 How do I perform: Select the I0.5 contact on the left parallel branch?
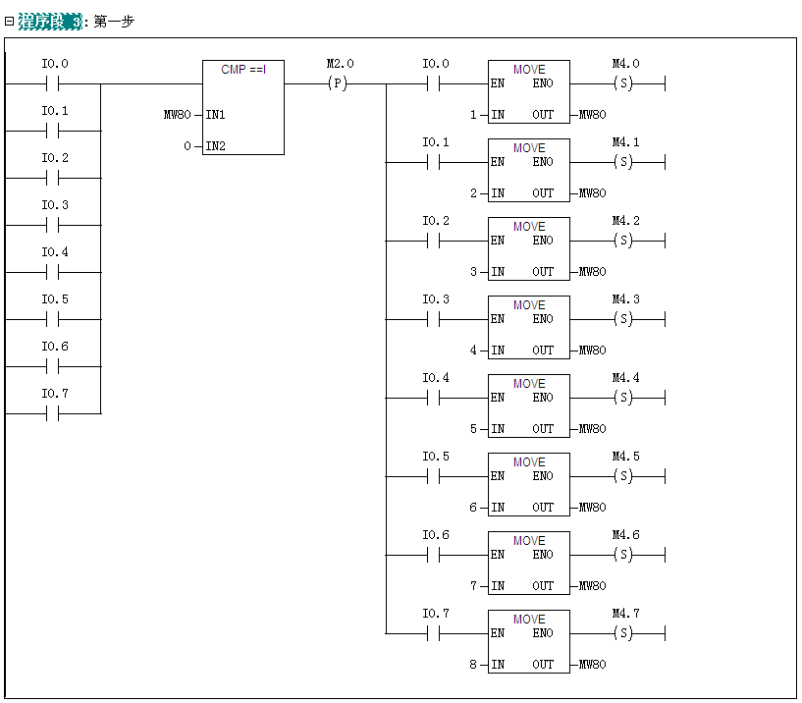pos(54,319)
